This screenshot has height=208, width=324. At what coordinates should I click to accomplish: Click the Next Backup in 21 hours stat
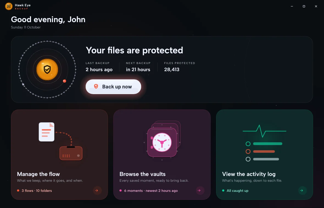138,67
